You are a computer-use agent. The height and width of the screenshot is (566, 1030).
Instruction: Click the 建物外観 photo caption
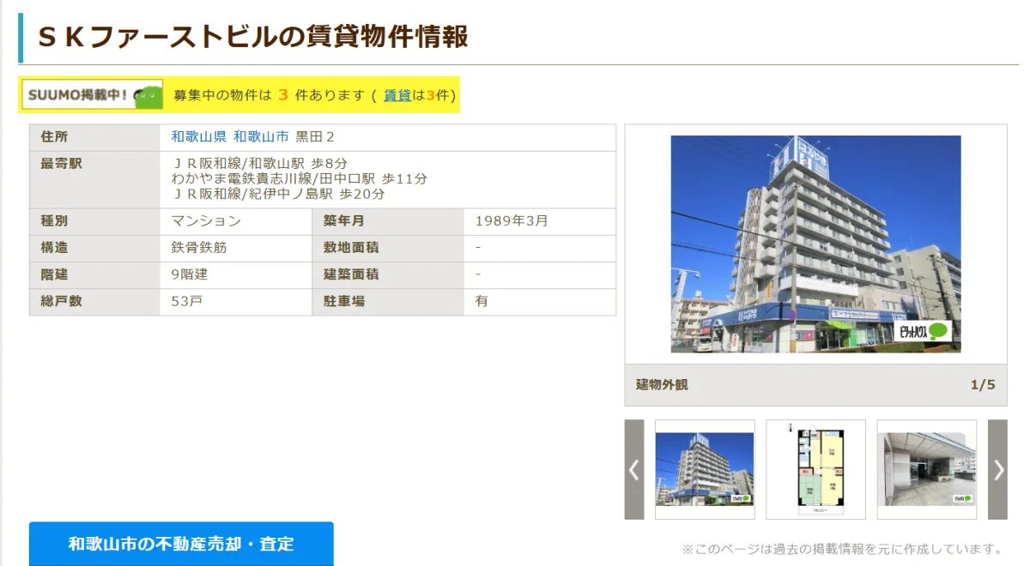(662, 385)
